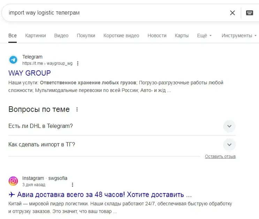Click the https://t.me › waygroup_wg URL
The height and width of the screenshot is (219, 259).
pos(47,63)
